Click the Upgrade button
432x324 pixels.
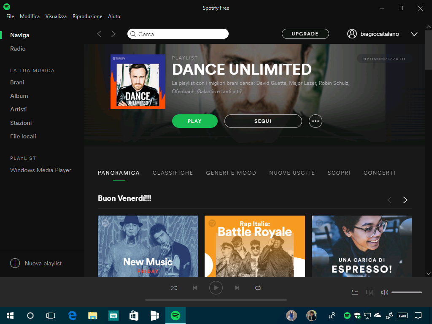[x=305, y=34]
